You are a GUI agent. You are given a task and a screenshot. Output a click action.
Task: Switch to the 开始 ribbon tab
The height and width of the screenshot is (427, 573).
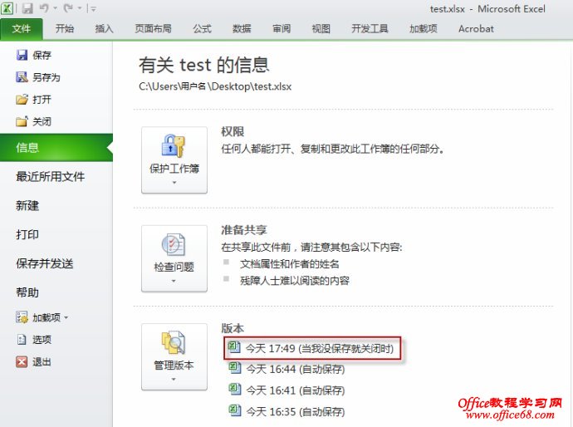pos(65,29)
